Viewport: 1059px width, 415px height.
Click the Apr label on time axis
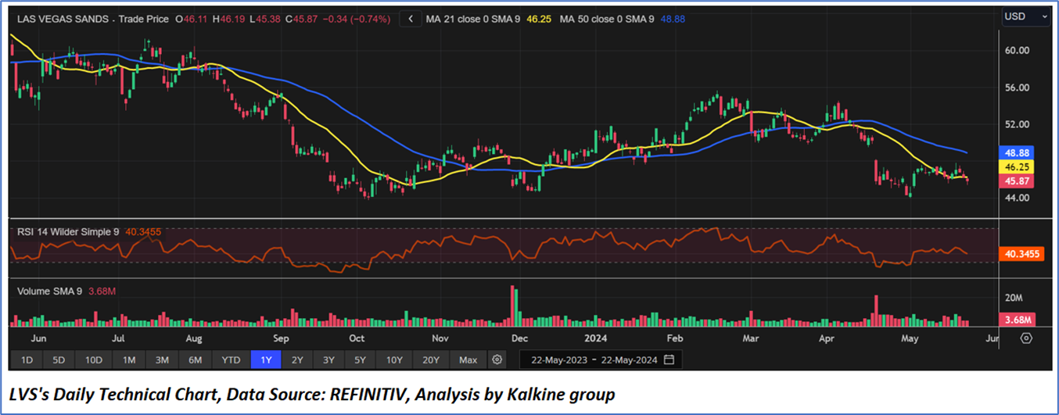827,338
